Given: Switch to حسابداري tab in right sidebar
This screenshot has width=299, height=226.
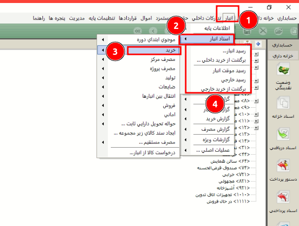Looking at the screenshot, I should click(x=282, y=45).
